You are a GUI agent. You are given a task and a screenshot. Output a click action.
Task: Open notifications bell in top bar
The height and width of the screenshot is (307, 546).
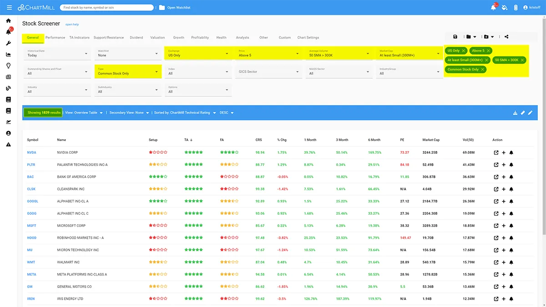[x=493, y=7]
